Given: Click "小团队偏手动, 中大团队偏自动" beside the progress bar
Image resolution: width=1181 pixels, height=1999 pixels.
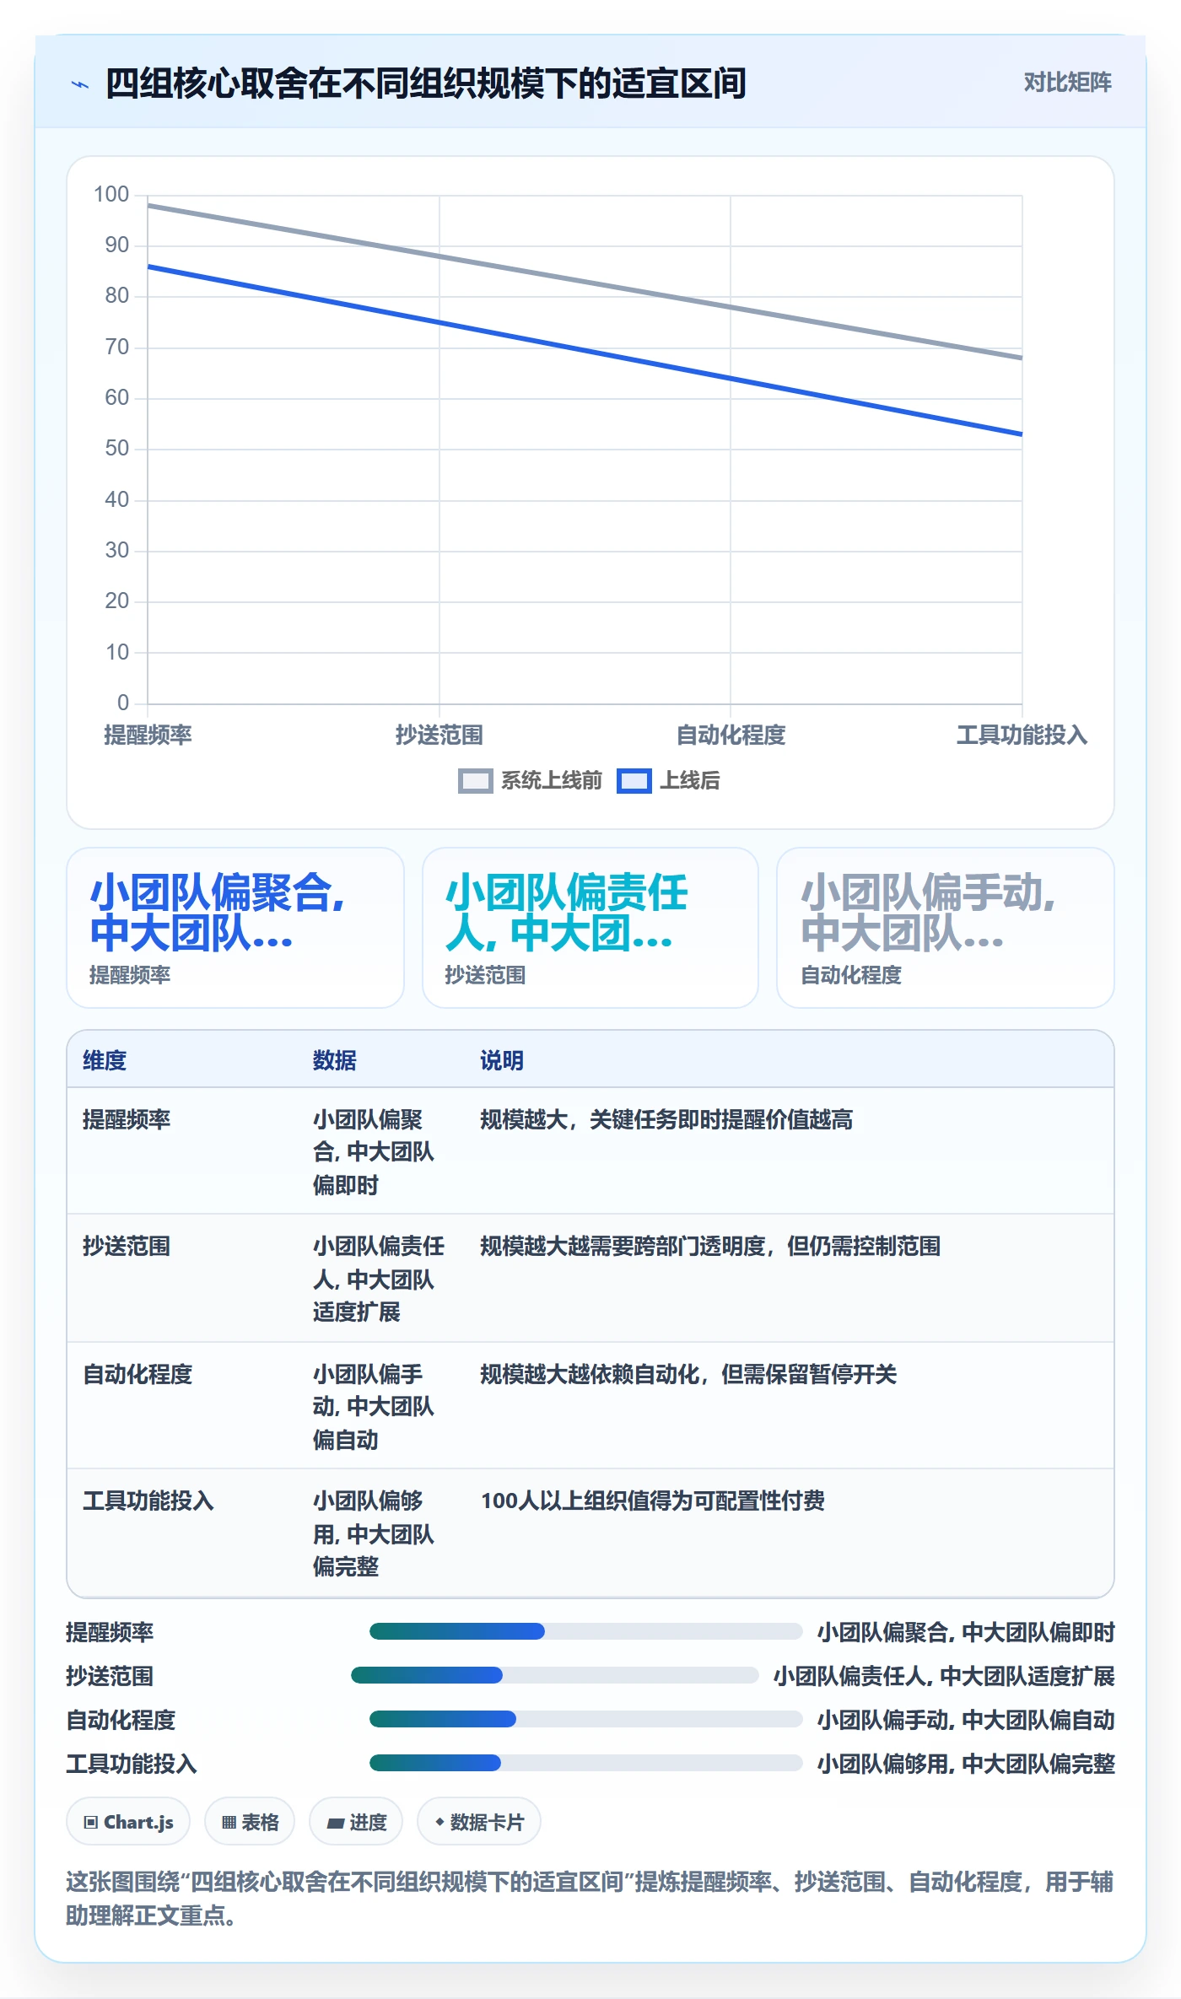Looking at the screenshot, I should (966, 1720).
